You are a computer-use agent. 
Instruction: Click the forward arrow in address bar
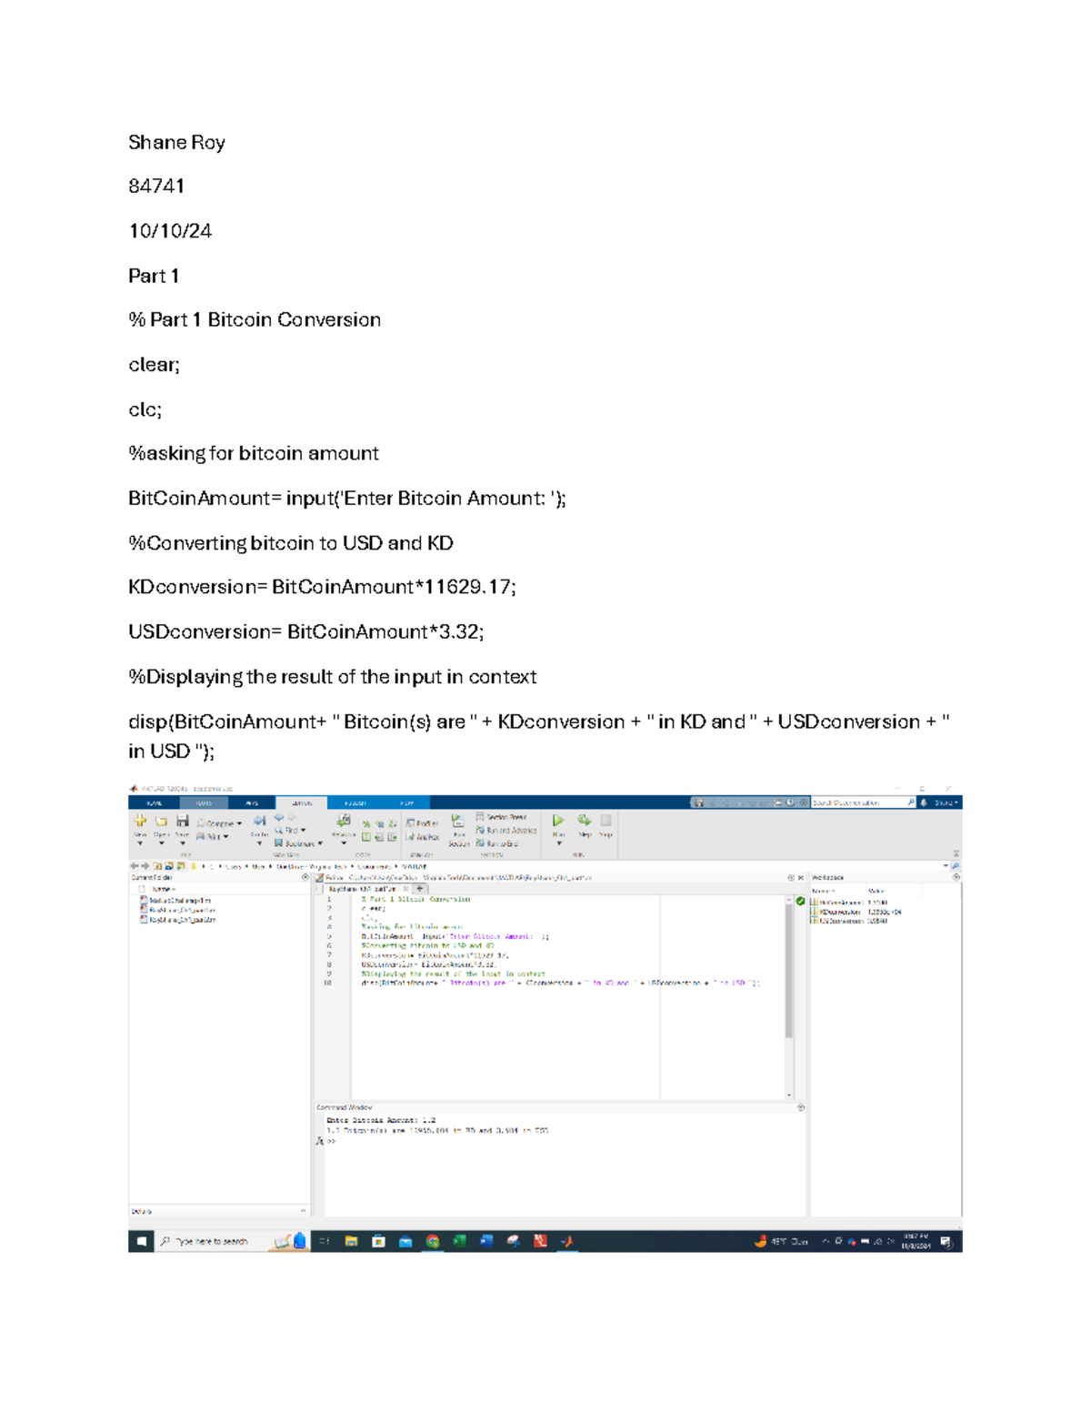click(x=145, y=866)
